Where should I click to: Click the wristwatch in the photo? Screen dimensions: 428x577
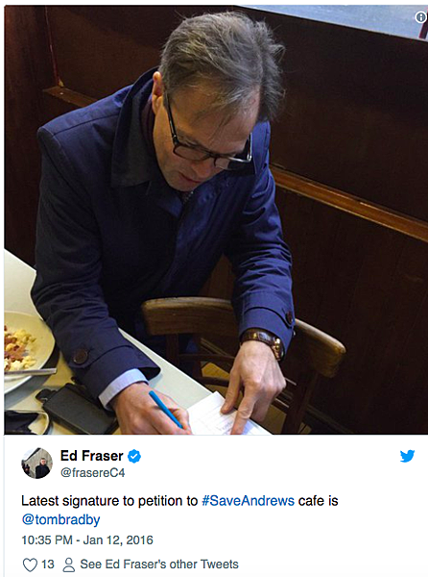[x=265, y=342]
